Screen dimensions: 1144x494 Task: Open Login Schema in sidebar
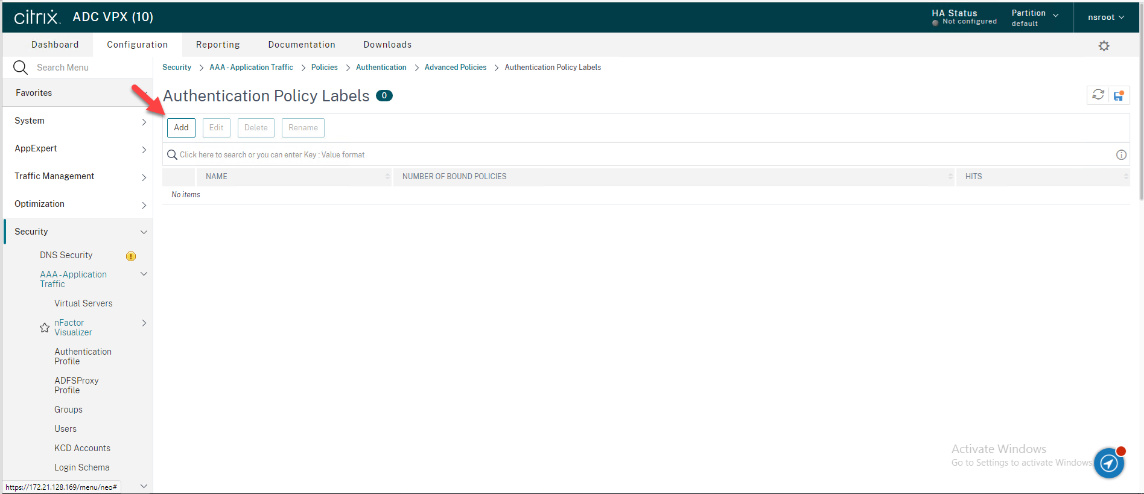pos(82,467)
